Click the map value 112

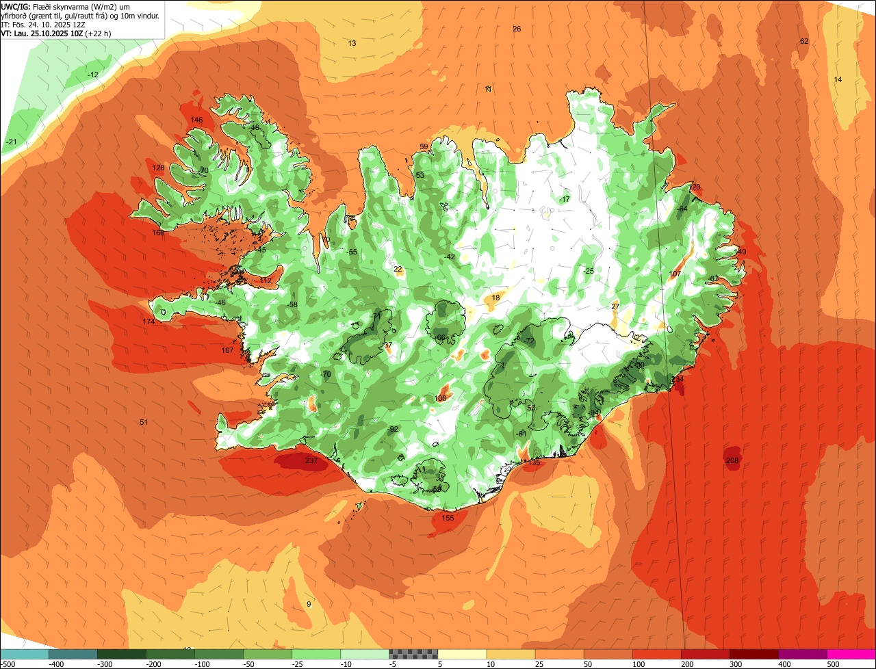pyautogui.click(x=266, y=280)
